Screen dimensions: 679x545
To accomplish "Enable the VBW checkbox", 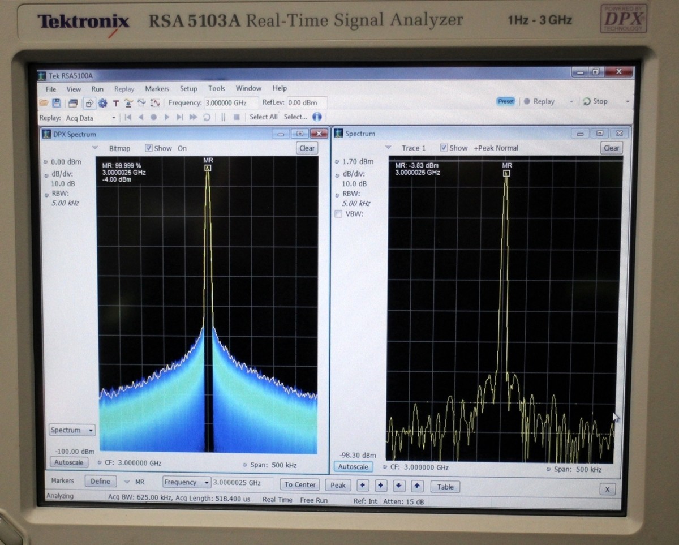I will [338, 214].
